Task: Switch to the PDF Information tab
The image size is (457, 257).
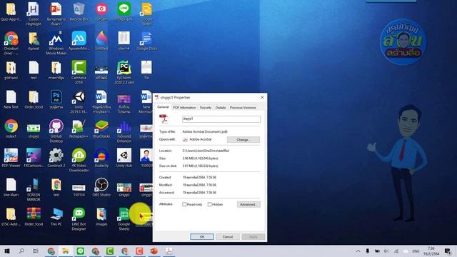Action: [184, 108]
